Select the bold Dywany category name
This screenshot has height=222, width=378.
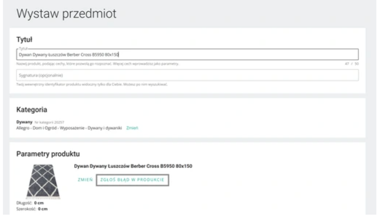coord(24,122)
